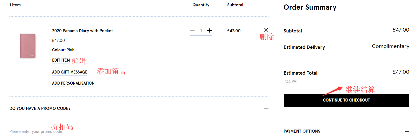Increase item quantity with the plus icon

click(x=209, y=31)
